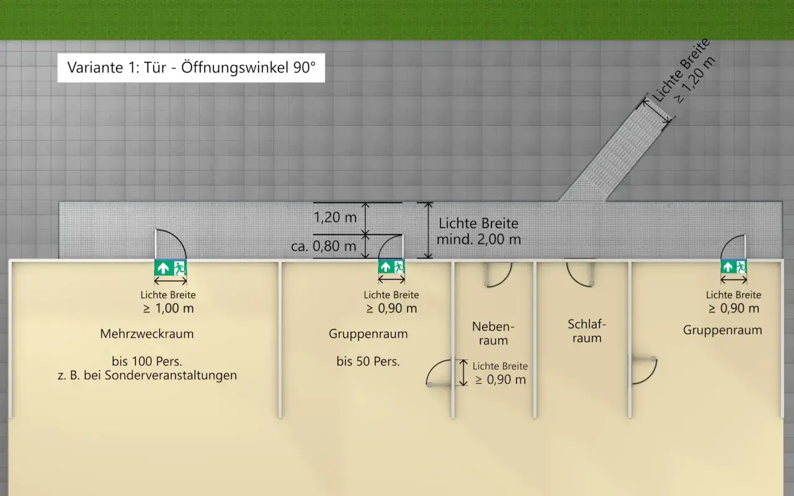Click the '1,20 m' dimension label

click(335, 218)
